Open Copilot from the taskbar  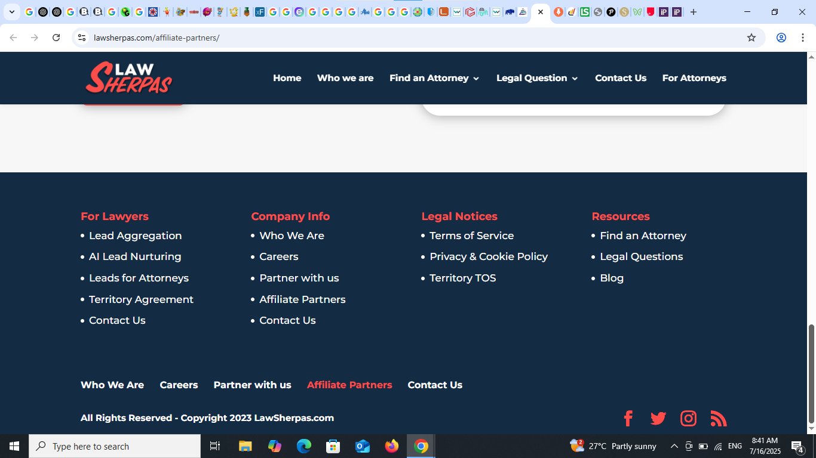click(x=275, y=446)
